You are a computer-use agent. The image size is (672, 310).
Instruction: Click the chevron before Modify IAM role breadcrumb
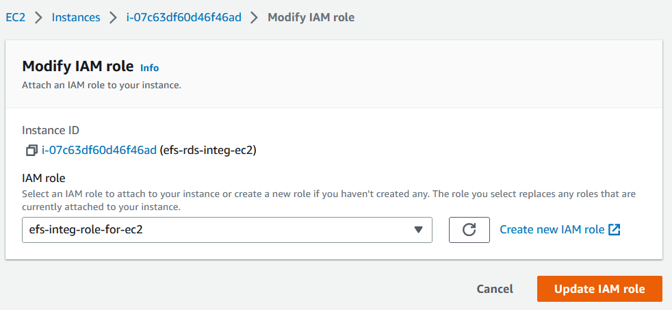click(255, 18)
